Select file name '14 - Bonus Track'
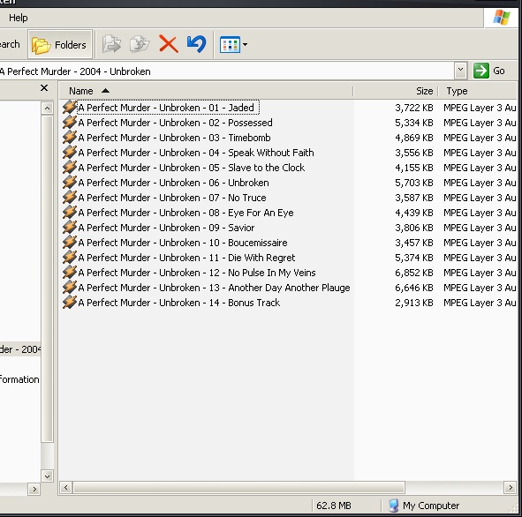The image size is (522, 517). coord(179,303)
